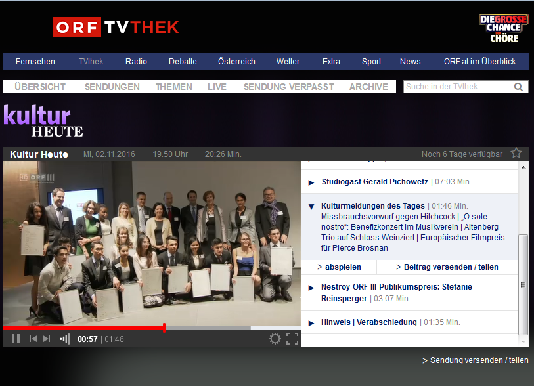Skip to next video segment
534x386 pixels.
(x=47, y=339)
